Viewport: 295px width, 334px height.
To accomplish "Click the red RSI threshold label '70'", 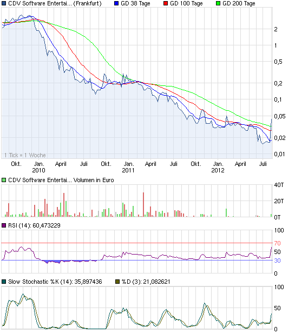I will [277, 243].
